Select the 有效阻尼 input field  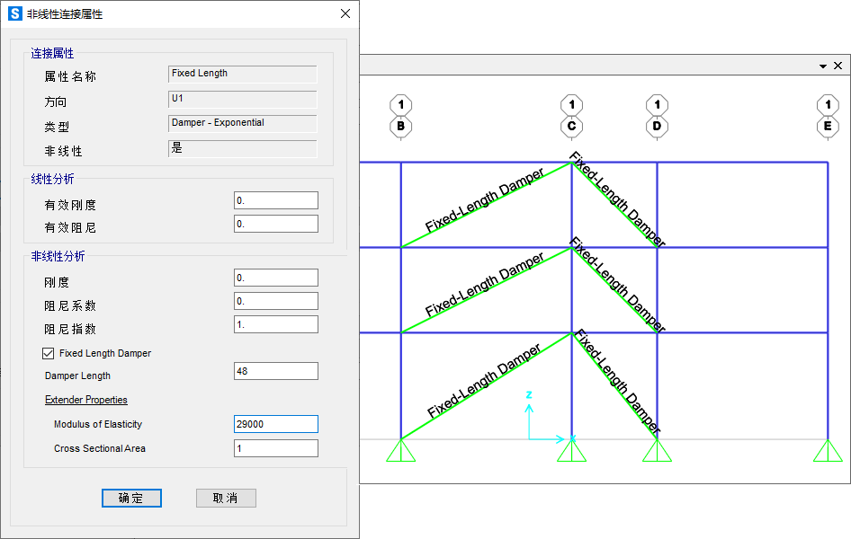coord(275,224)
